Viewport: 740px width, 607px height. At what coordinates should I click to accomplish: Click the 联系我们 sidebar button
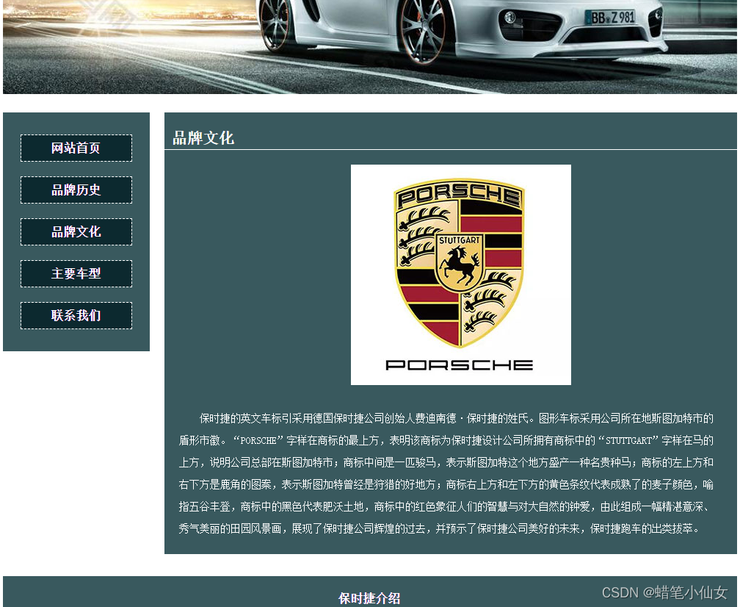pyautogui.click(x=76, y=315)
